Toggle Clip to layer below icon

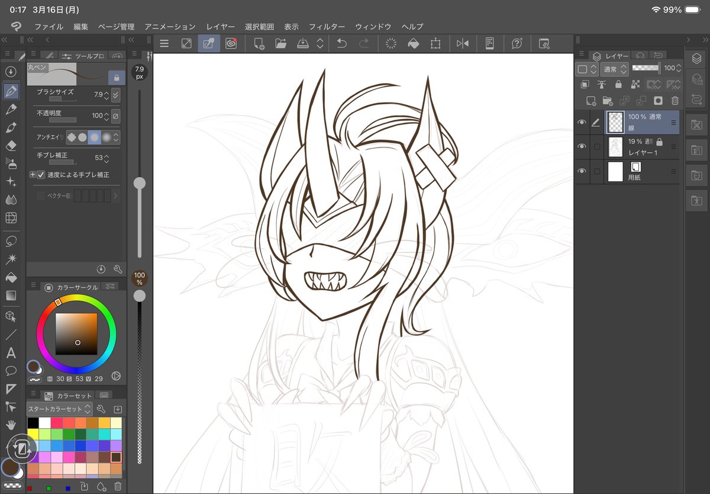click(x=586, y=84)
